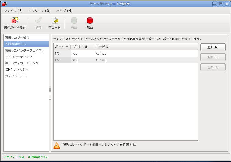Open the ヘルプ(H) menu
Viewport: 231px width, 162px height.
point(64,11)
